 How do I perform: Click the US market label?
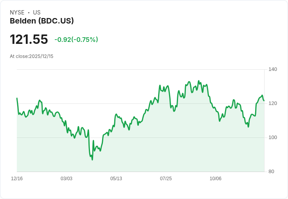37,13
